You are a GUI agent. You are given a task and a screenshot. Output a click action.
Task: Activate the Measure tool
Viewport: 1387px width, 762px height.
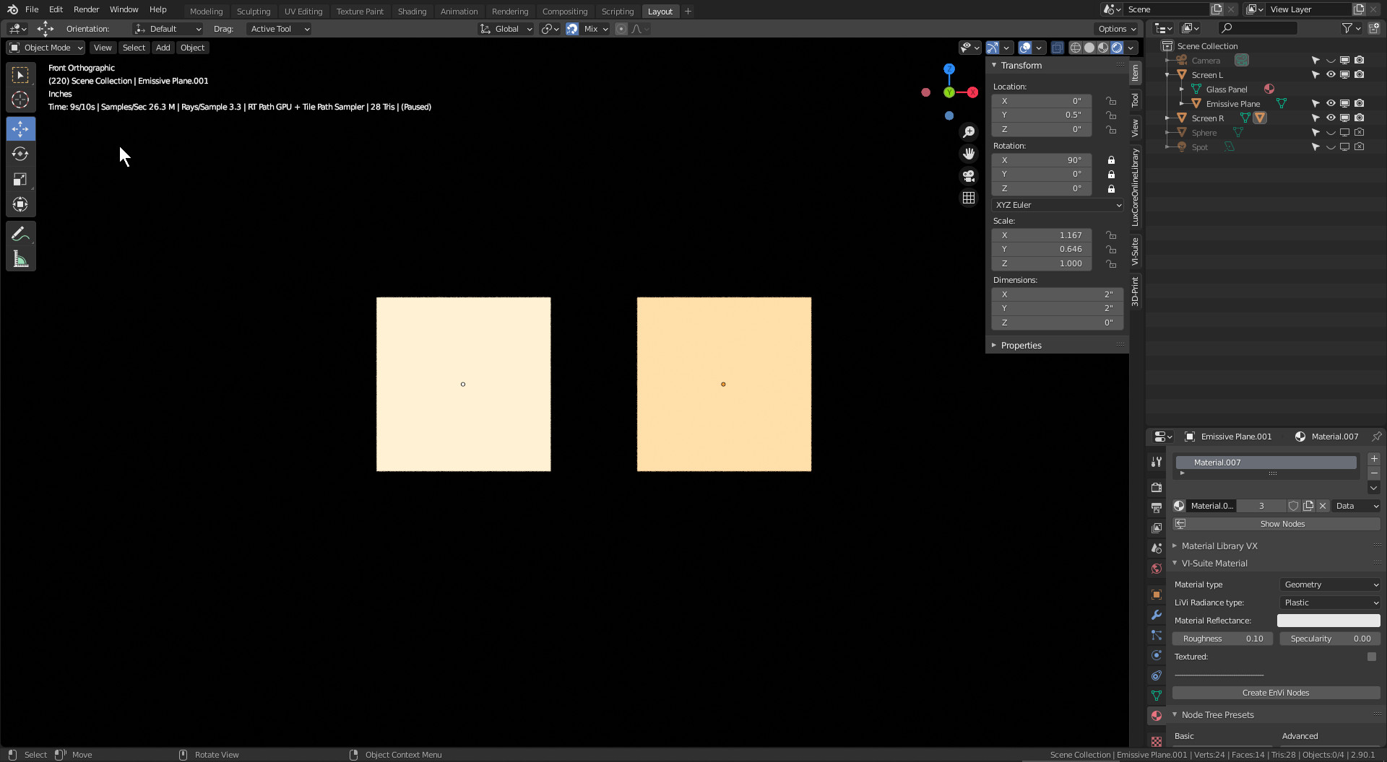tap(20, 260)
